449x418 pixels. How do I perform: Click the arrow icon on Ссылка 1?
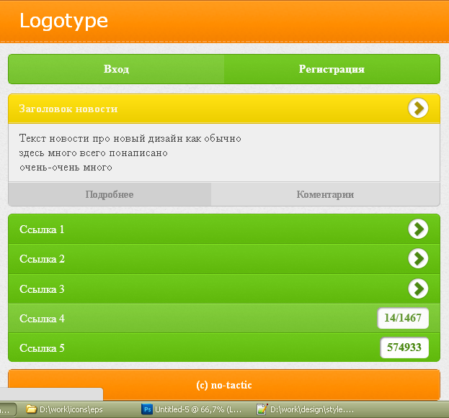[x=418, y=229]
